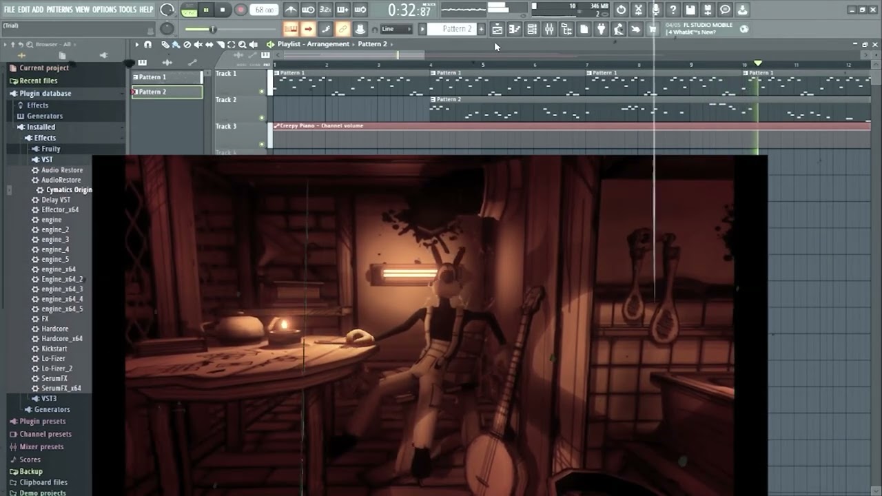This screenshot has width=882, height=496.
Task: Open the VIEW menu
Action: [x=82, y=10]
